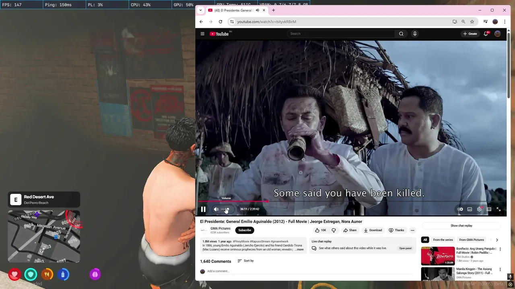This screenshot has width=515, height=289.
Task: Open the GMA Pictures channel name
Action: point(220,228)
